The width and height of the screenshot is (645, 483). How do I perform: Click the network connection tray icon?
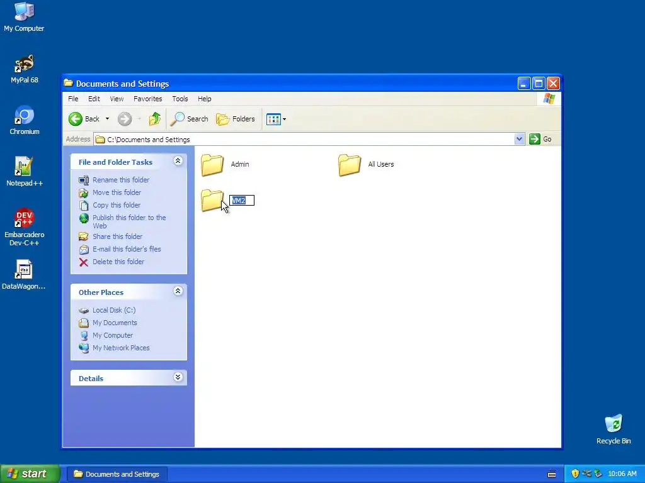[586, 474]
